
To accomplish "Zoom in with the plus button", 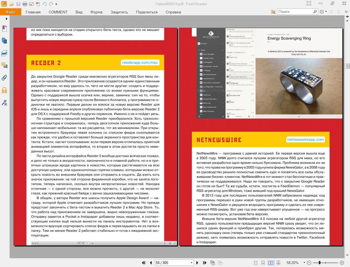I will point(342,263).
